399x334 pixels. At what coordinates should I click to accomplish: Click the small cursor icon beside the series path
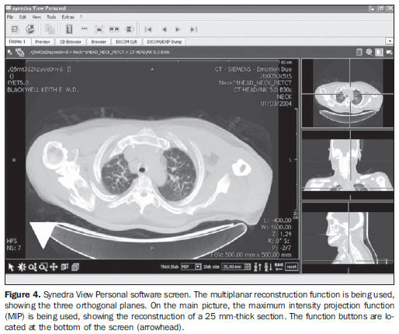[10, 53]
